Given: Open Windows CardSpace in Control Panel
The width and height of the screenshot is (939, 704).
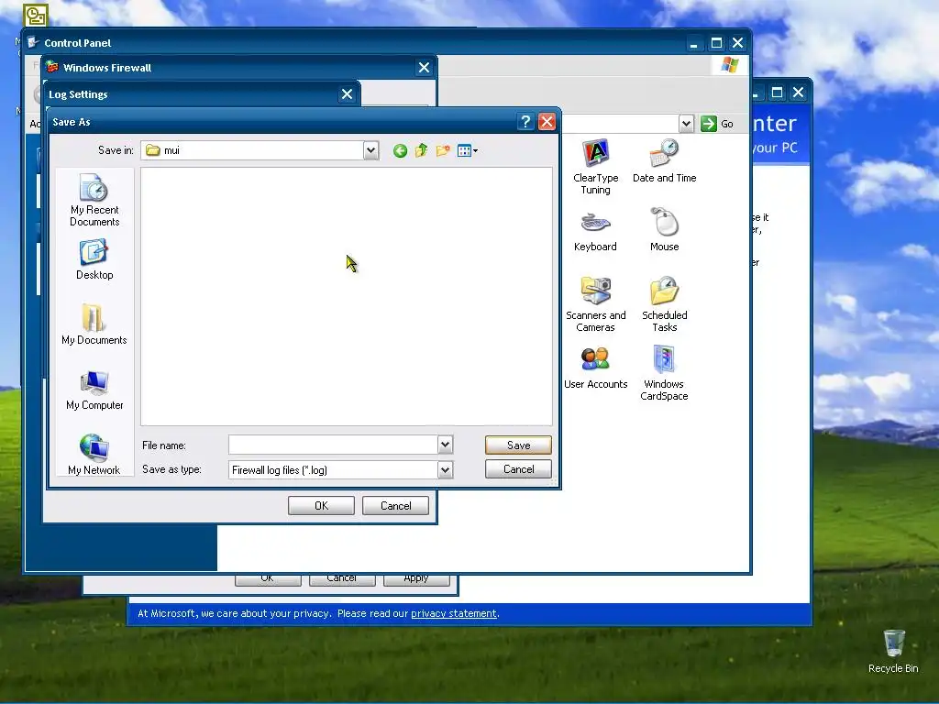Looking at the screenshot, I should pyautogui.click(x=664, y=373).
